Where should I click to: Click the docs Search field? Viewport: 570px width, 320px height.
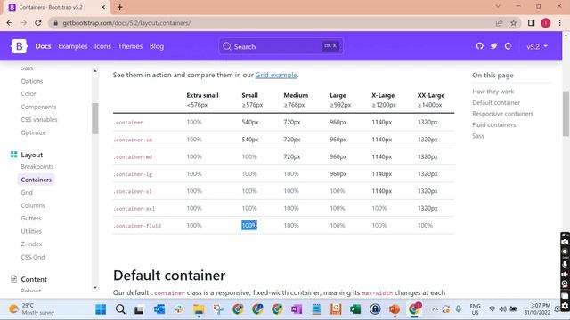(281, 46)
